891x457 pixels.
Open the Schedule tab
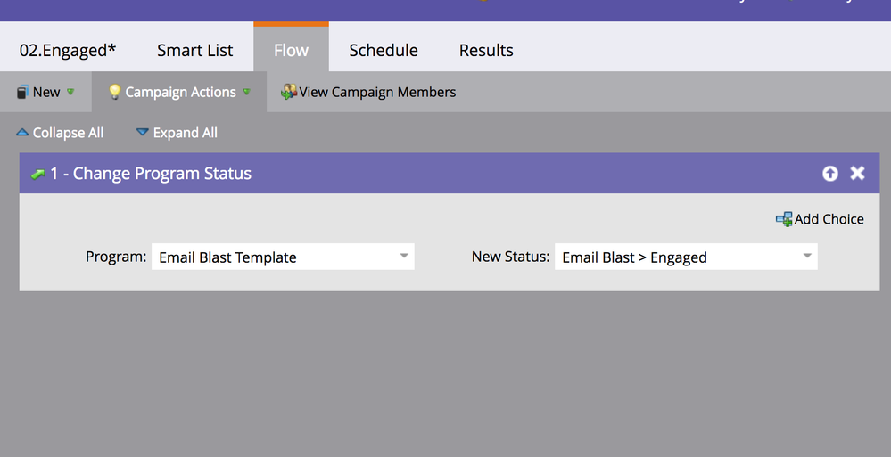[383, 51]
